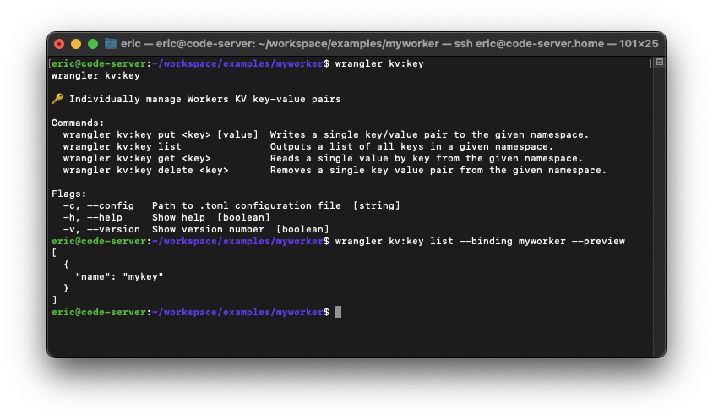Viewport: 713px width, 420px height.
Task: Click the block cursor at the last prompt
Action: tap(338, 312)
